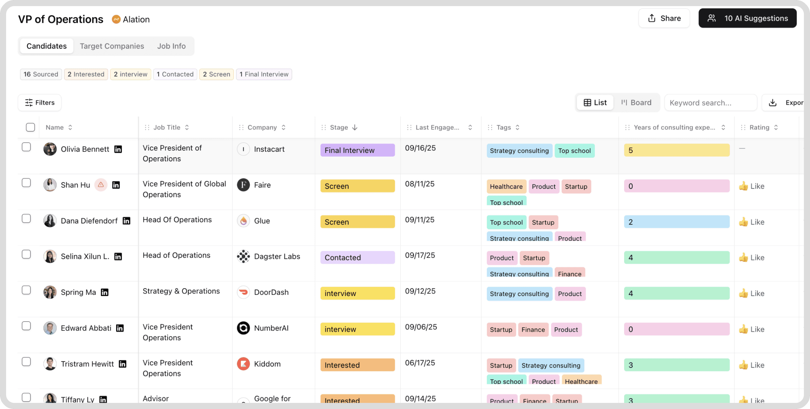Click the NumberAI company logo

(243, 328)
